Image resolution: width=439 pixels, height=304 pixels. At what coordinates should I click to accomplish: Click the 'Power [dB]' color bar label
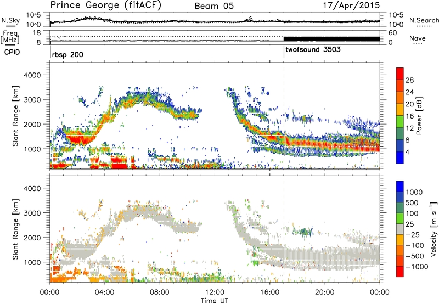419,116
